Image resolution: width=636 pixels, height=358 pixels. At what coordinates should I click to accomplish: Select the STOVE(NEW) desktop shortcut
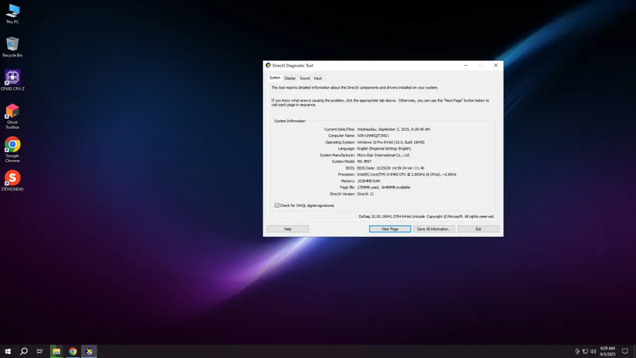pos(12,181)
